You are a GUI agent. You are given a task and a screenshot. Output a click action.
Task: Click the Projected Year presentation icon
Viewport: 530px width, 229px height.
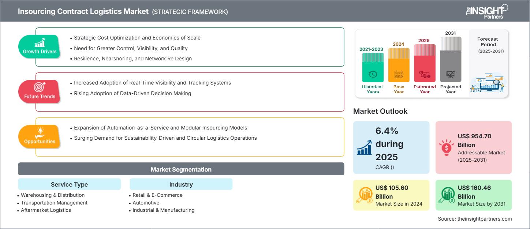451,75
